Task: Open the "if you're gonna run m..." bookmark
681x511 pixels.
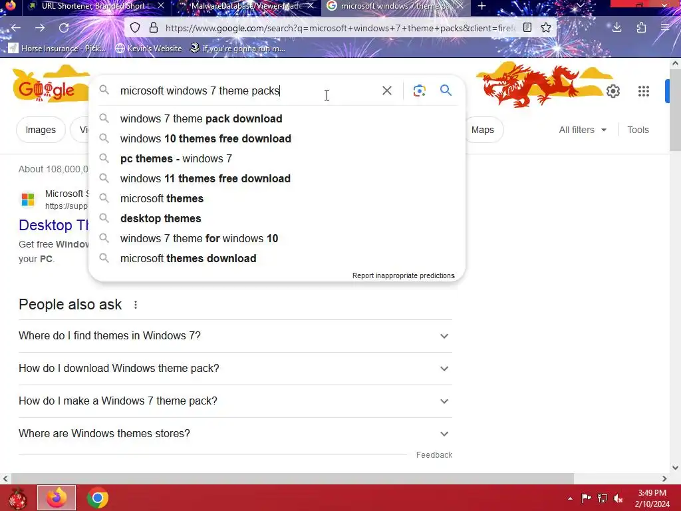Action: [237, 48]
